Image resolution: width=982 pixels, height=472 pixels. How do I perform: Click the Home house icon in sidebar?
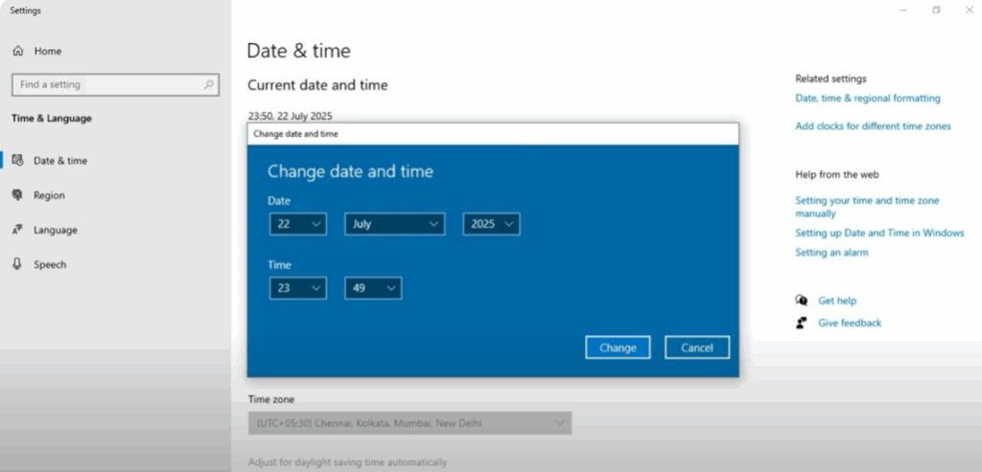tap(18, 52)
